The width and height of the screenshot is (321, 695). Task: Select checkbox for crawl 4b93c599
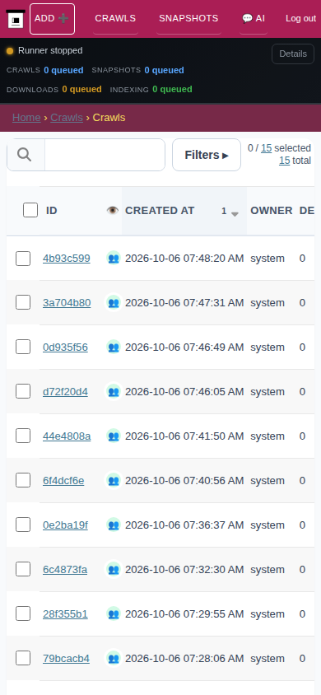pyautogui.click(x=23, y=259)
